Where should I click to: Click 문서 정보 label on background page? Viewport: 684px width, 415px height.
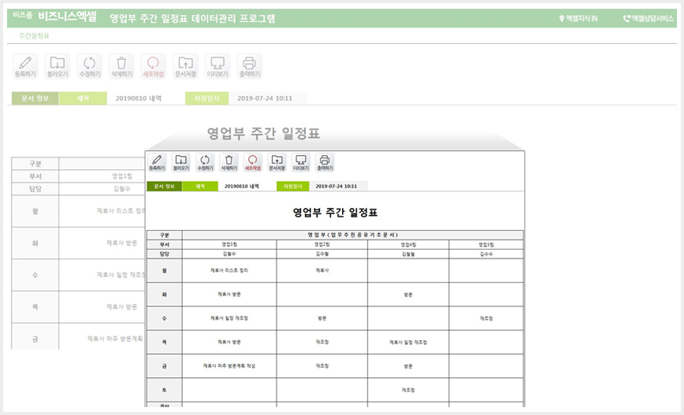[35, 98]
